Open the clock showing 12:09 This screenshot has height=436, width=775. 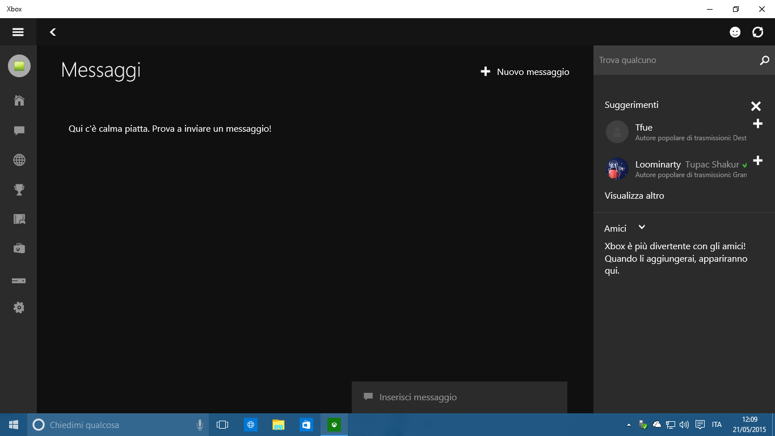point(749,425)
